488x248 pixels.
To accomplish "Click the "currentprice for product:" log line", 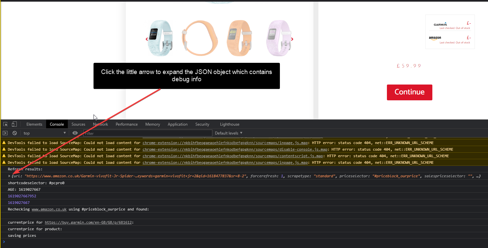I will (x=35, y=229).
